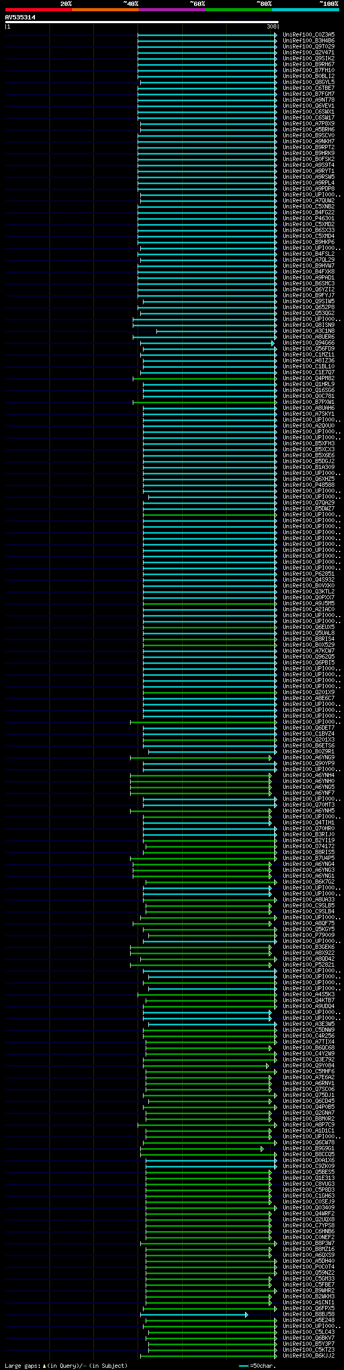Select hit UniRef100_P52821
344x1370 pixels.
click(x=309, y=965)
